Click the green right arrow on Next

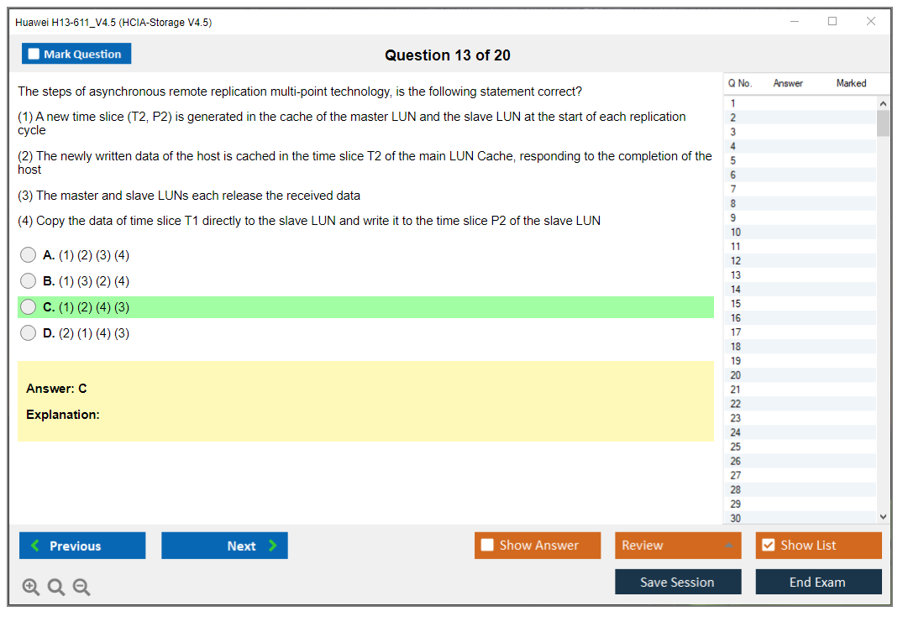273,546
